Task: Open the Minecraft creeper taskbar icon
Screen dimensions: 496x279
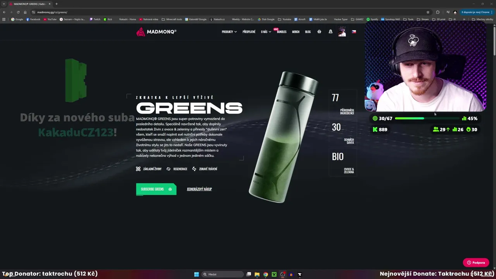Action: 274,274
